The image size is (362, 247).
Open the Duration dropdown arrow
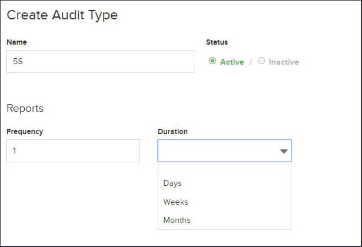pyautogui.click(x=284, y=151)
